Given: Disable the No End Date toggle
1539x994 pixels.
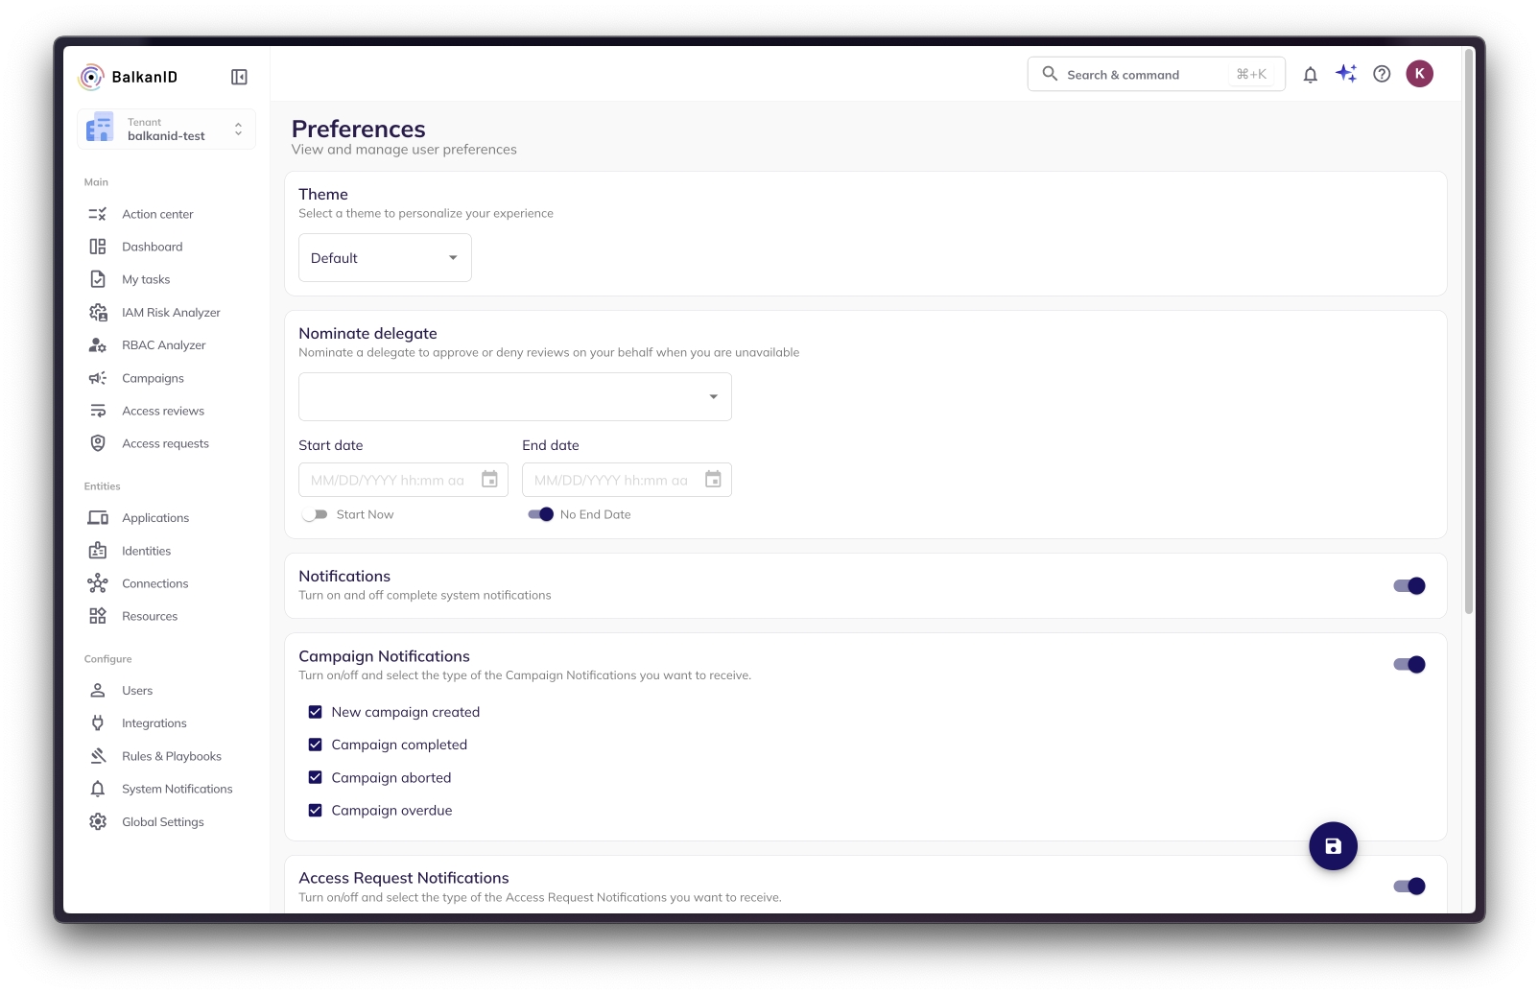Looking at the screenshot, I should click(x=541, y=515).
